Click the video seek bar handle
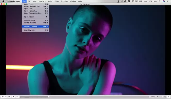 (x=49, y=97)
